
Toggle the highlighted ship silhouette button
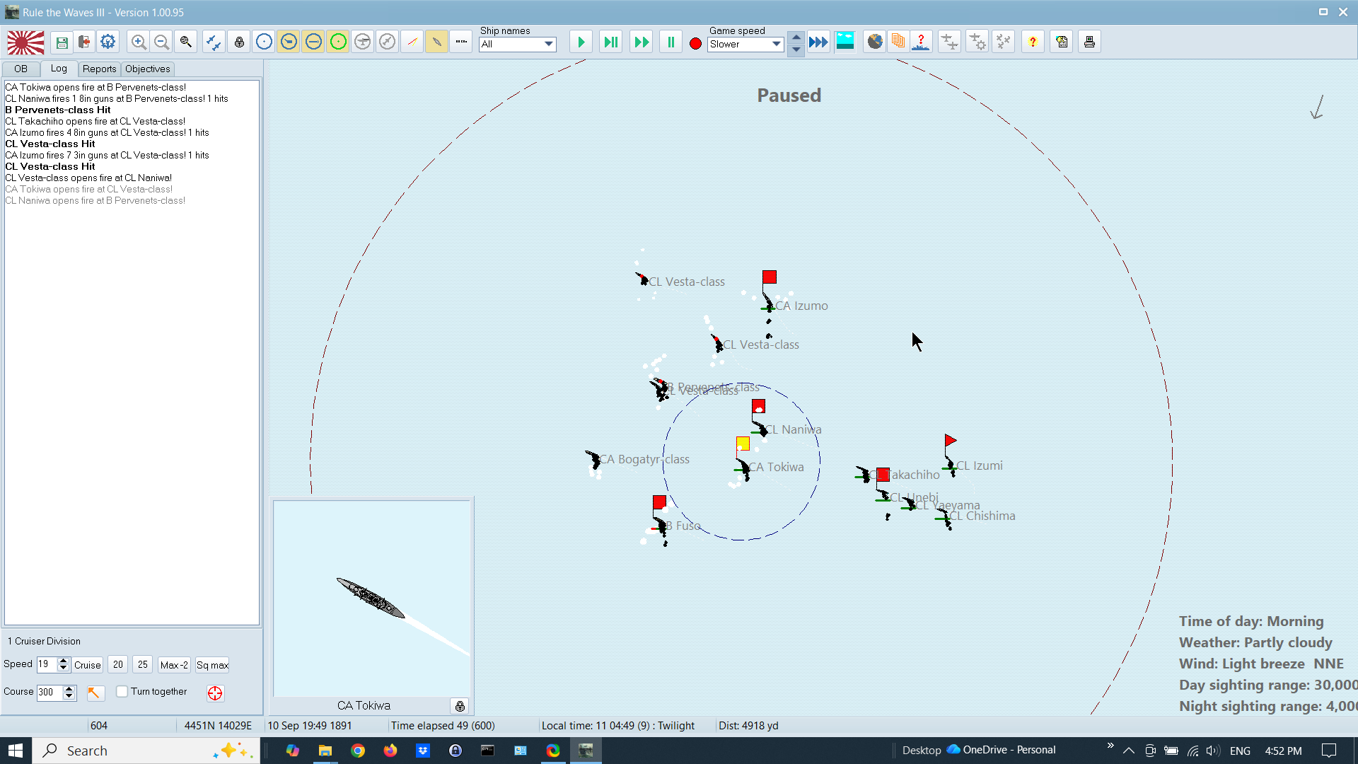click(x=436, y=42)
